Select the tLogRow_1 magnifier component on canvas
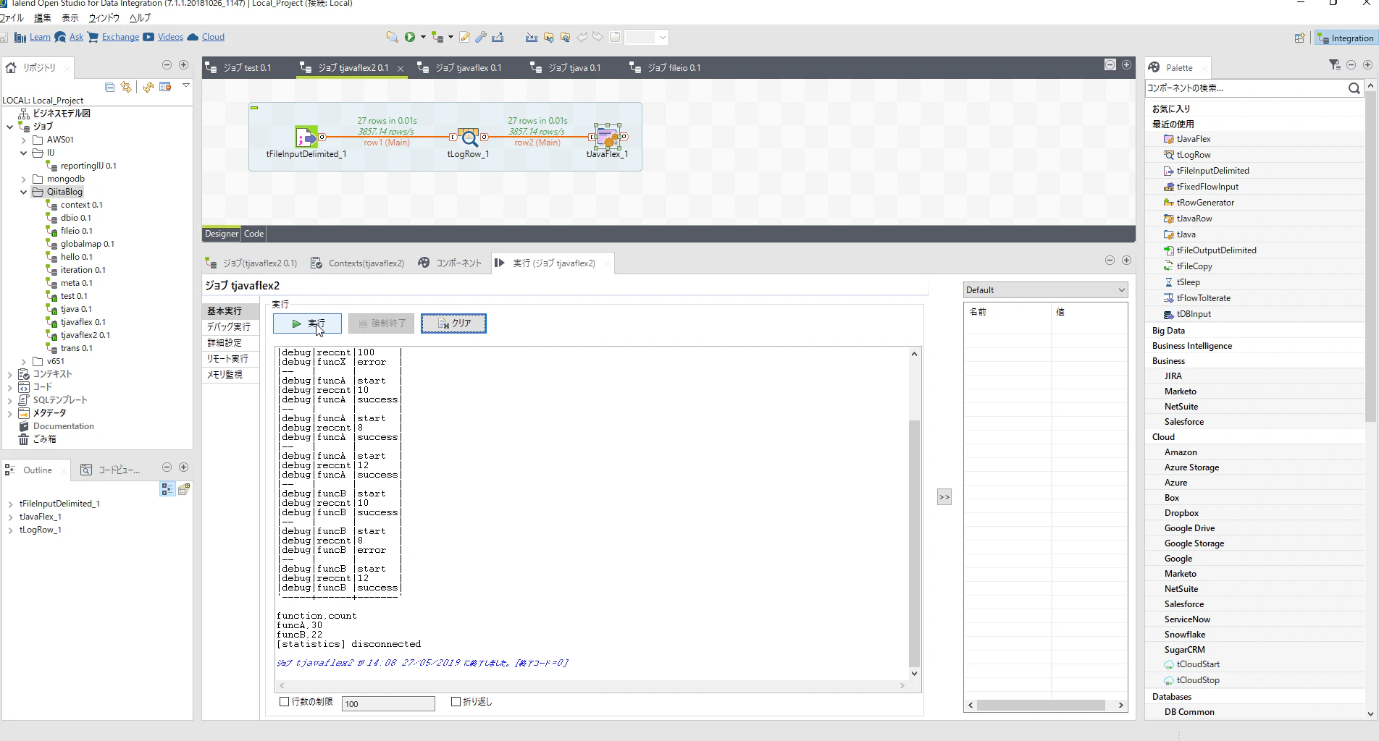The width and height of the screenshot is (1379, 741). click(469, 137)
